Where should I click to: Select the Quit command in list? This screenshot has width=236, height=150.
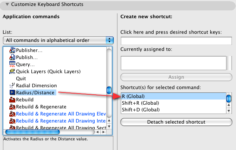21,78
